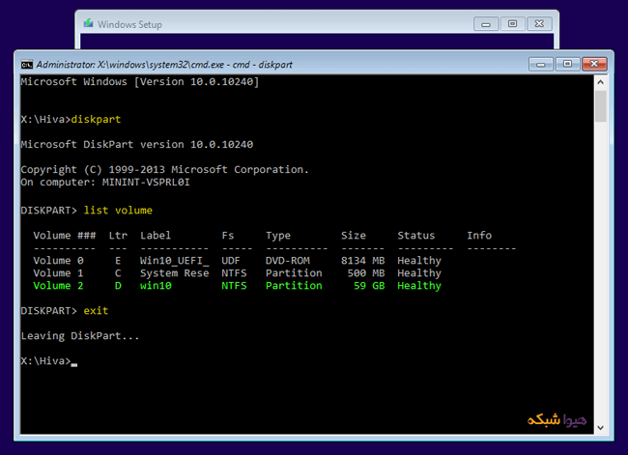Click the 'Type' column header
Screen dimensions: 628x455
point(278,236)
